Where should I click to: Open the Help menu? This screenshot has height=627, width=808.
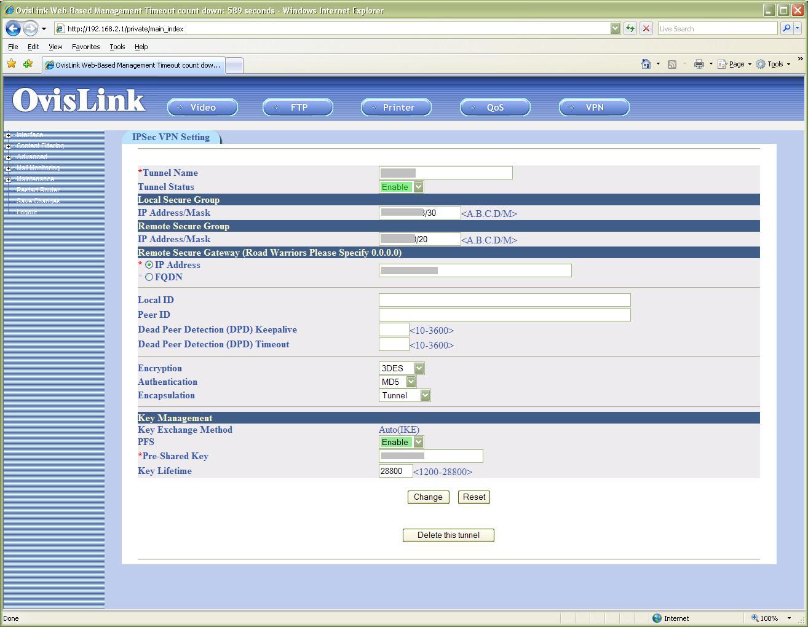tap(141, 47)
